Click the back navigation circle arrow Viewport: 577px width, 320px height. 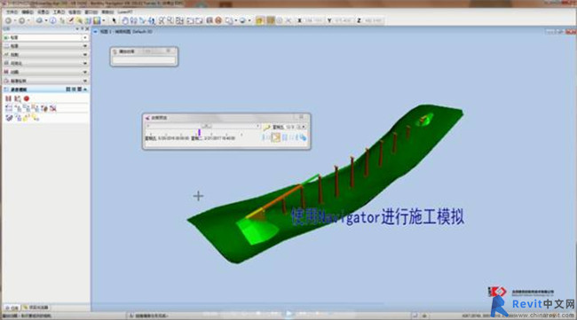(8, 20)
